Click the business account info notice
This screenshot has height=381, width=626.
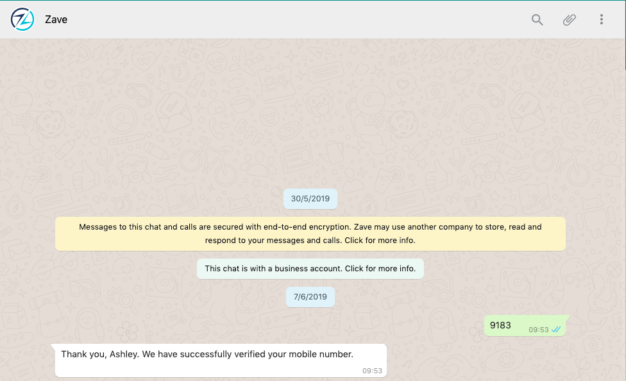[x=310, y=268]
